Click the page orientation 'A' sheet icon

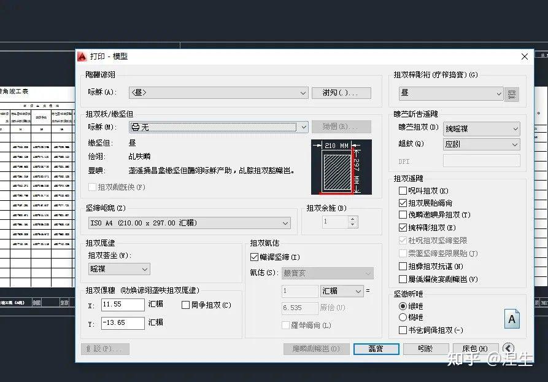click(x=512, y=319)
